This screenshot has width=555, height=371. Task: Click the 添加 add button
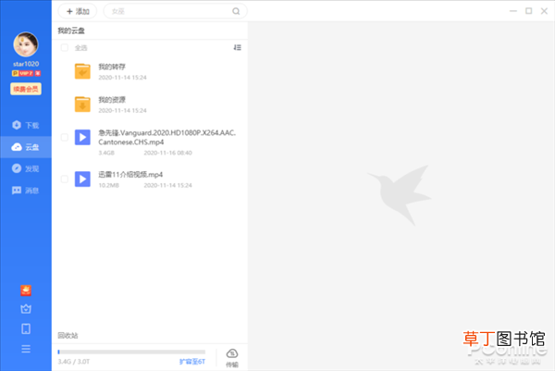(x=78, y=11)
